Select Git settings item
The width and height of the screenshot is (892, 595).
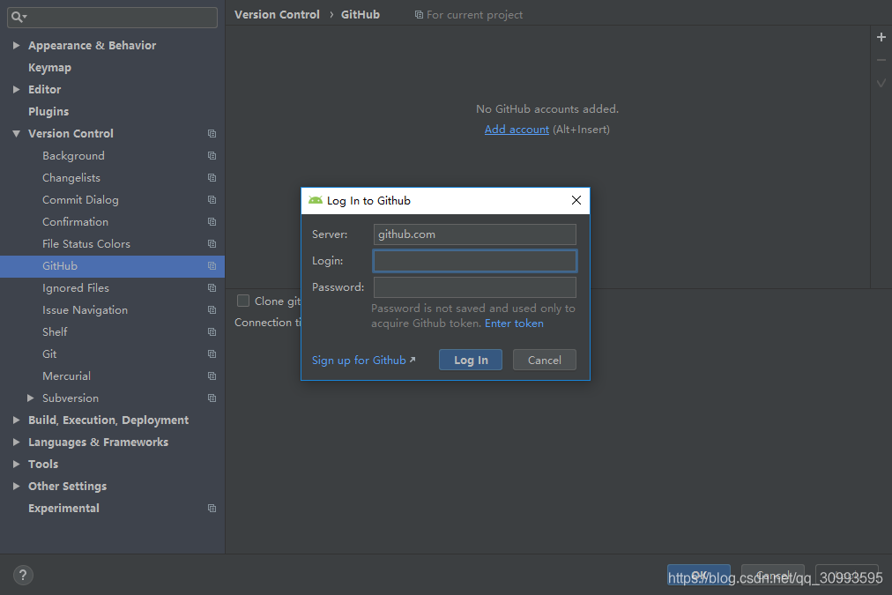point(49,354)
